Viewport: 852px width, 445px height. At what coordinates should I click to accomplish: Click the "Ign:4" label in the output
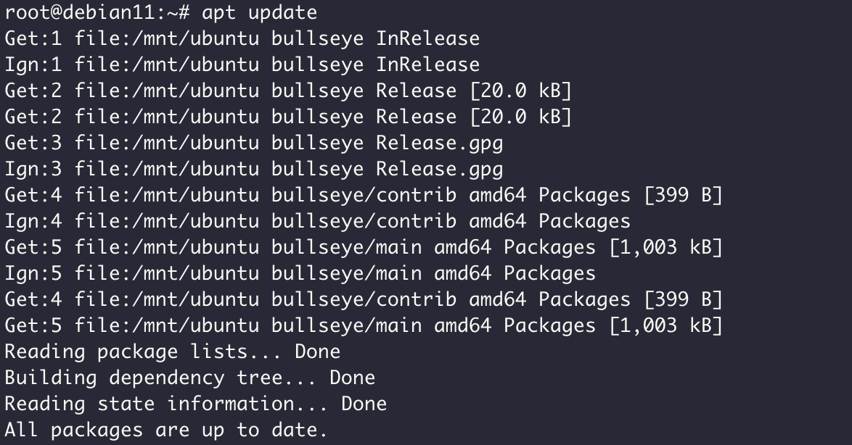click(33, 221)
